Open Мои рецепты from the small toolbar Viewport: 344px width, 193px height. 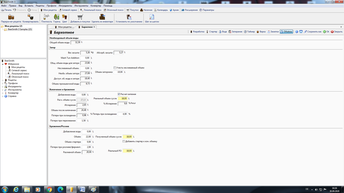(49, 10)
